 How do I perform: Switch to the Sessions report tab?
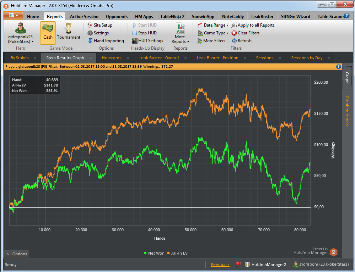[265, 58]
